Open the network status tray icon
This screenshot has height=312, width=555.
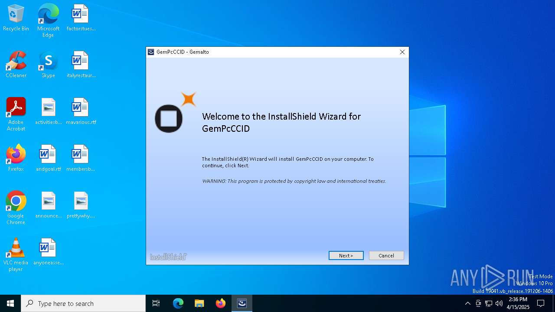pyautogui.click(x=489, y=303)
